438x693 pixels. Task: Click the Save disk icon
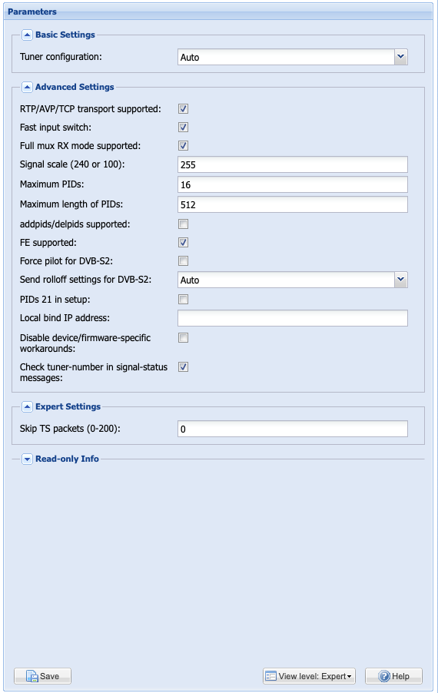(x=32, y=676)
